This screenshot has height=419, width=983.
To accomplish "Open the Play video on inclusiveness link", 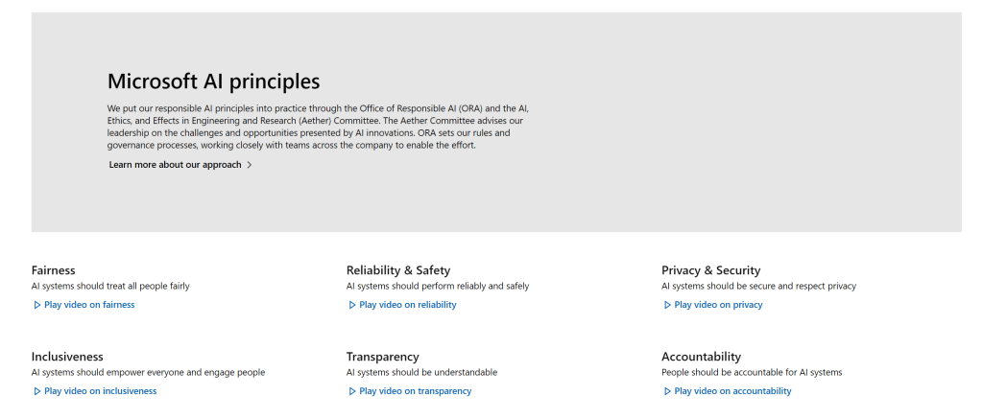I will (x=100, y=391).
